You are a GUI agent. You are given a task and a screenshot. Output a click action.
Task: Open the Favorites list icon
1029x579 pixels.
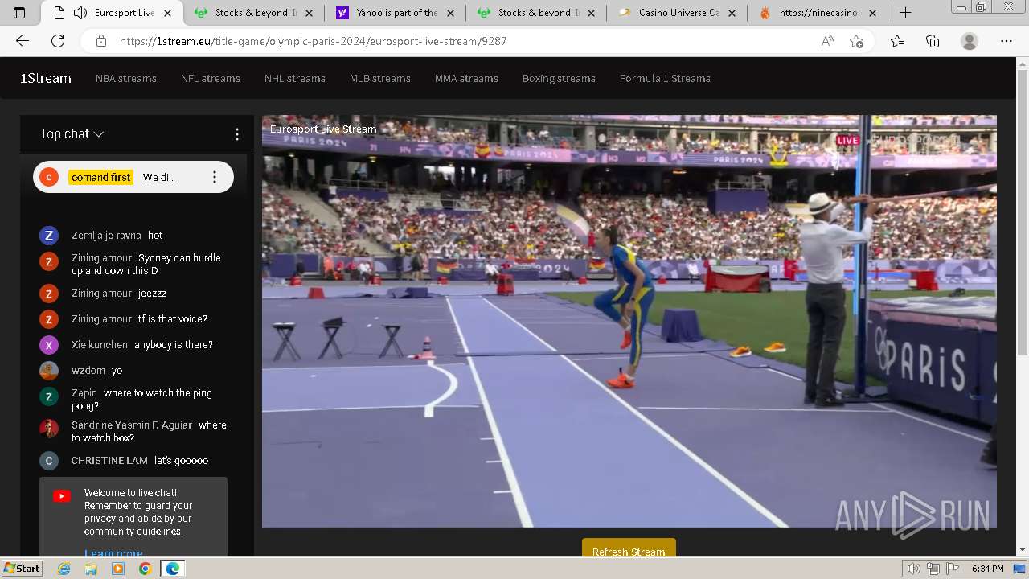[897, 41]
